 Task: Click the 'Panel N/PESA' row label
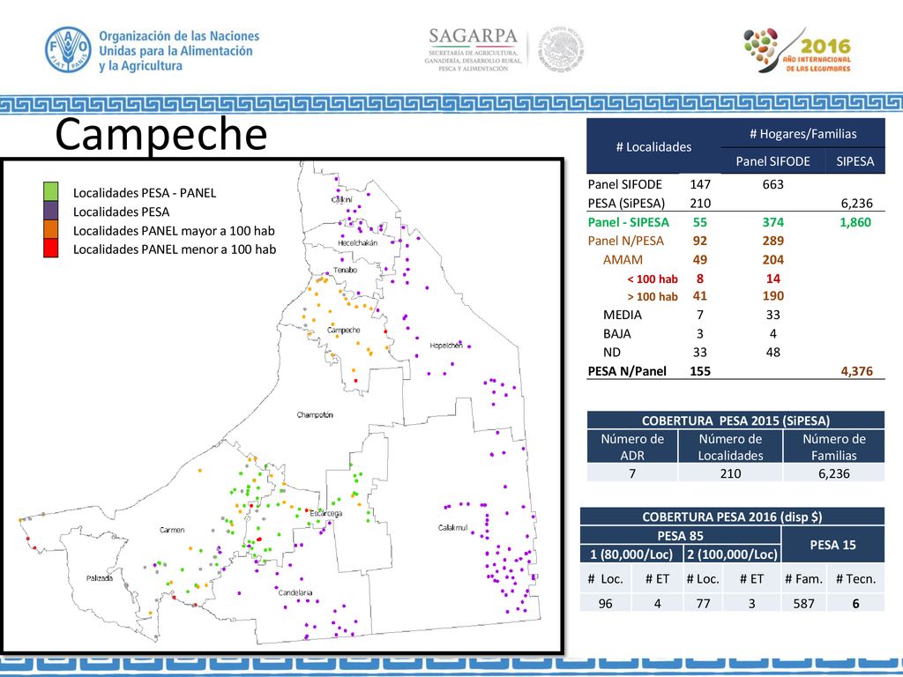626,241
